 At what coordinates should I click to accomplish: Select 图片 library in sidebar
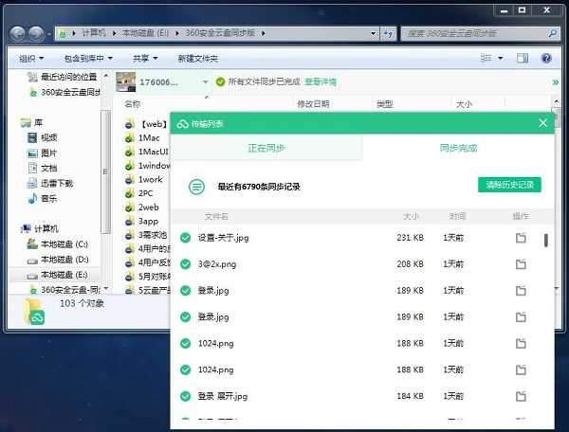pyautogui.click(x=43, y=153)
